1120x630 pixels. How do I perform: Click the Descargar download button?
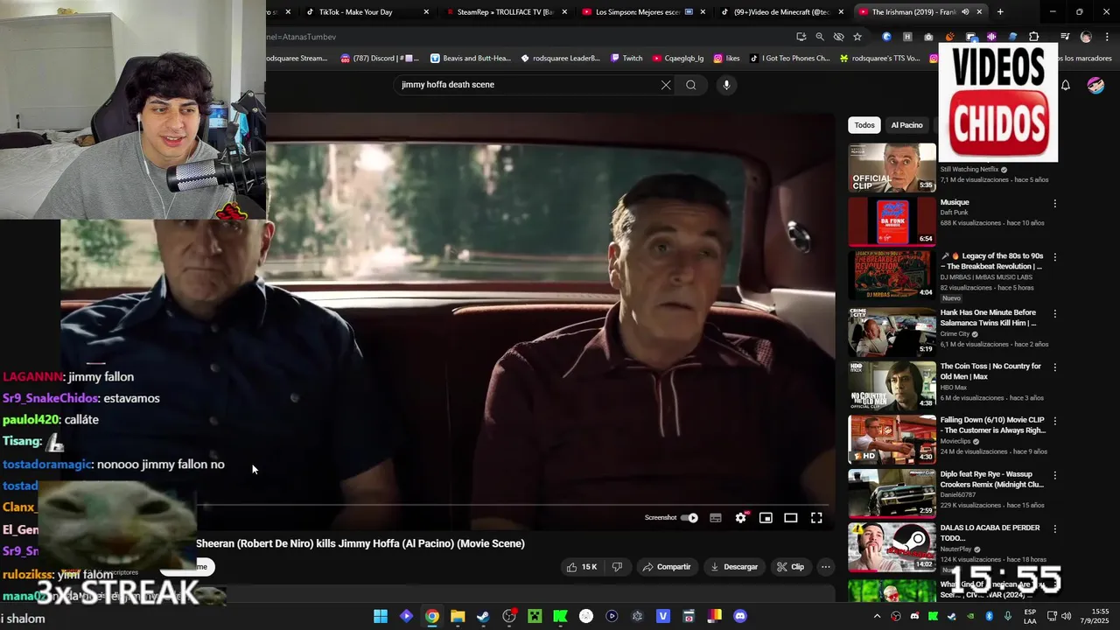pos(734,567)
